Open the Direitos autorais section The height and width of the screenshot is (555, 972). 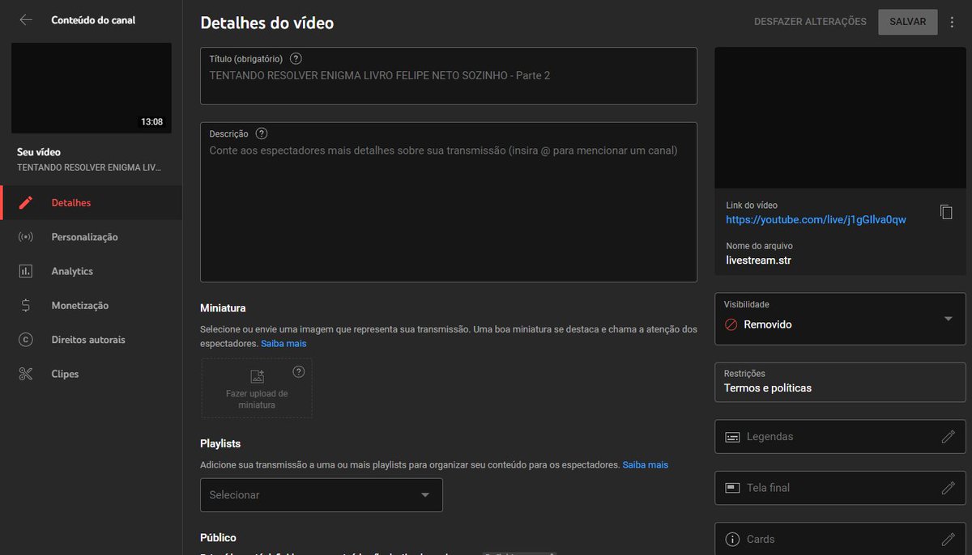click(x=91, y=340)
